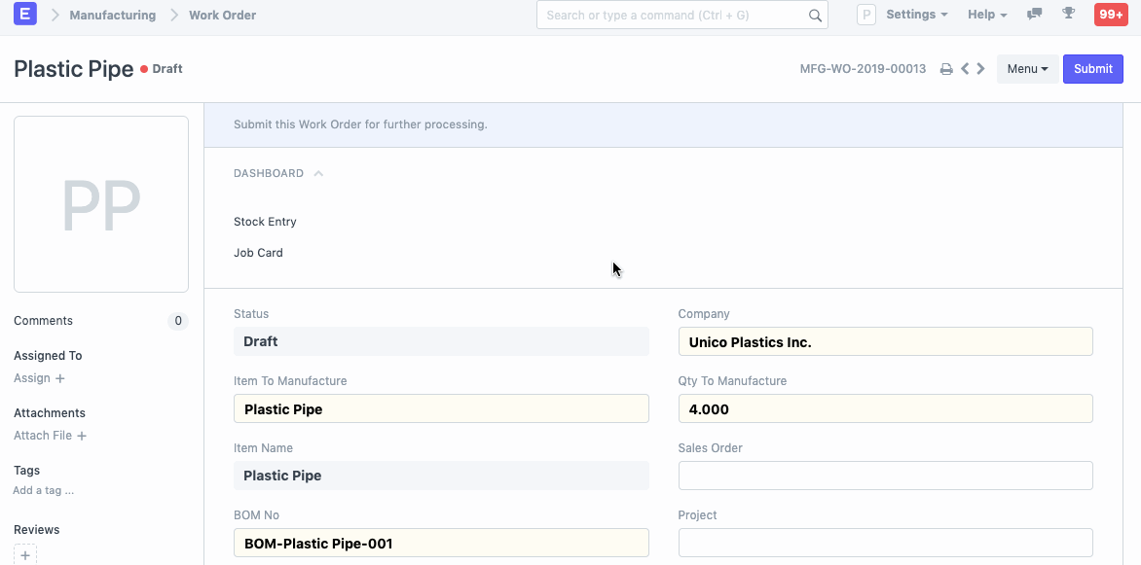Click Attach File + link
Image resolution: width=1141 pixels, height=565 pixels.
point(50,436)
